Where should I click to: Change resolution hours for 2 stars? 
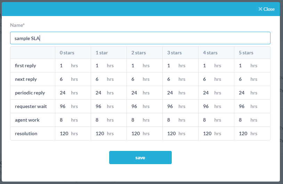tap(136, 133)
